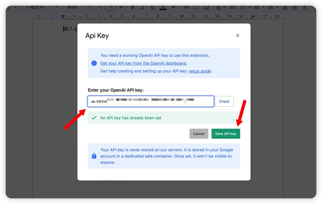322x204 pixels.
Task: Click the OpenAI API key input field
Action: (151, 101)
